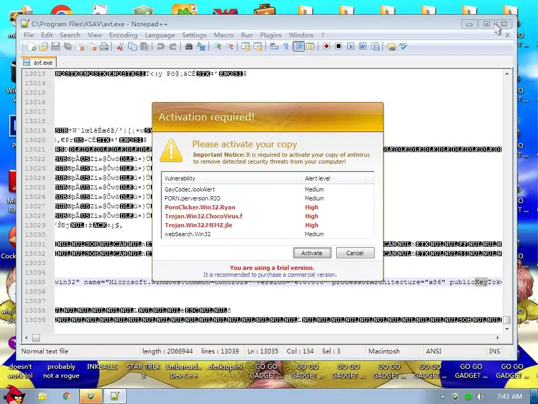Viewport: 538px width, 404px height.
Task: Click Chrome icon in taskbar
Action: point(66,396)
